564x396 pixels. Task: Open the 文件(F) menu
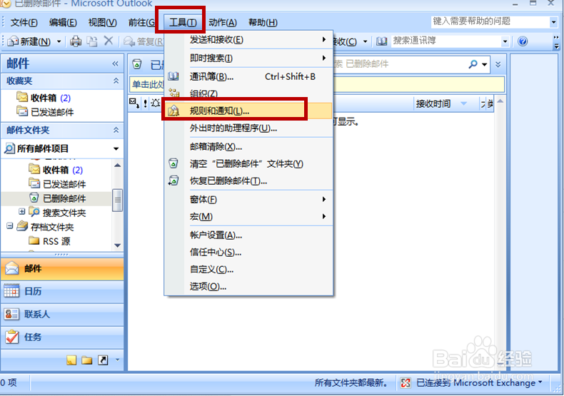coord(24,23)
